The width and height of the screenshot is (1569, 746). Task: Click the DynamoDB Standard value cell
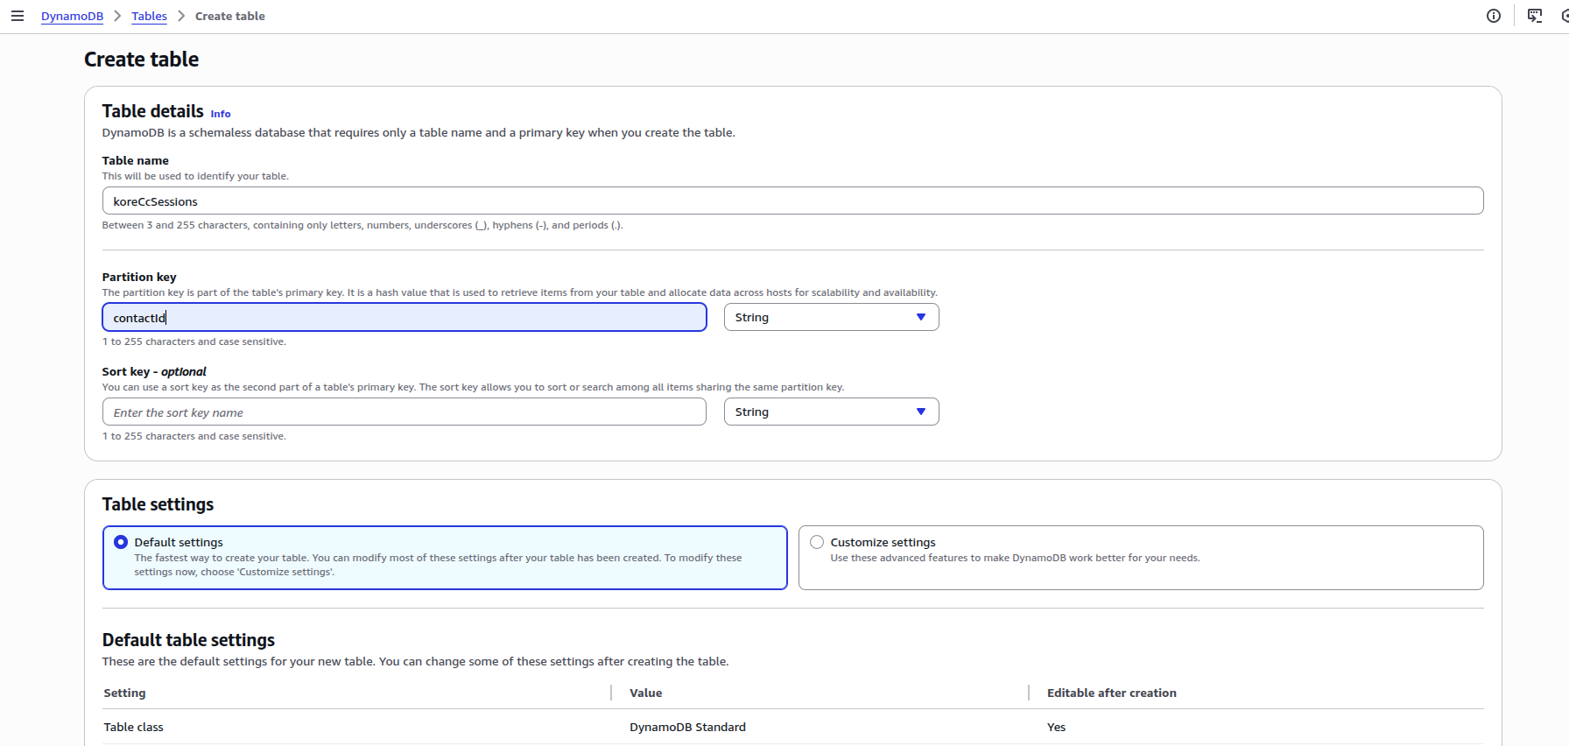[x=687, y=727]
